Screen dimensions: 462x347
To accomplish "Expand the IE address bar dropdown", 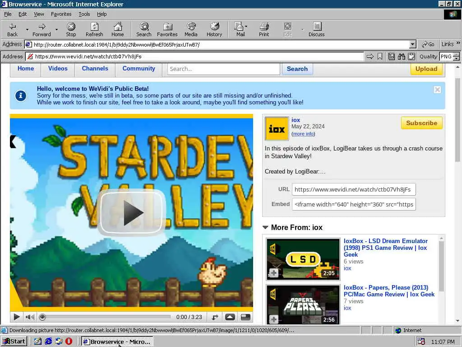I will 413,45.
